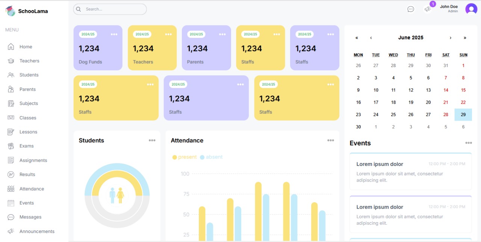Viewport: 481px width, 242px height.
Task: Open announcements megaphone icon in header
Action: 427,9
